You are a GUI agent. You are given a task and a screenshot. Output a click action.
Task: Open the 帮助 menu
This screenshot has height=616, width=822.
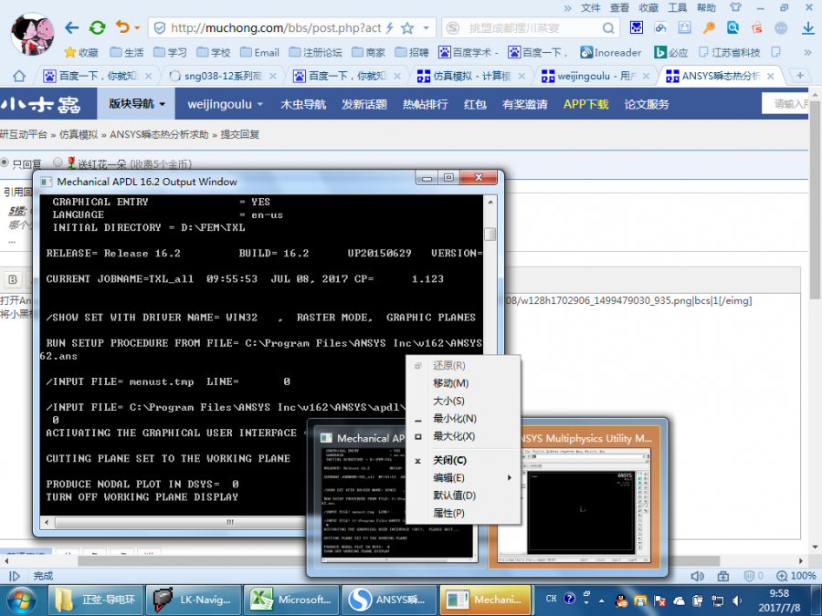706,7
